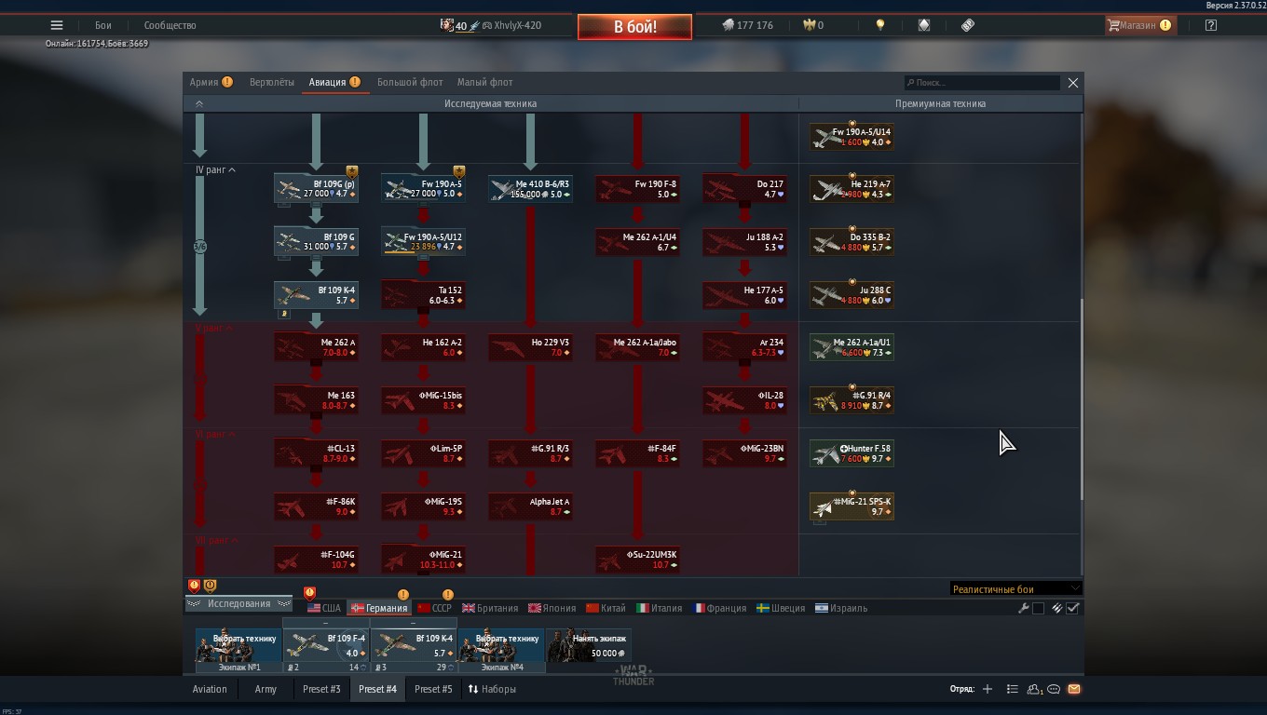Open the orange mail icon
Screen dimensions: 1267x715
[x=1074, y=689]
